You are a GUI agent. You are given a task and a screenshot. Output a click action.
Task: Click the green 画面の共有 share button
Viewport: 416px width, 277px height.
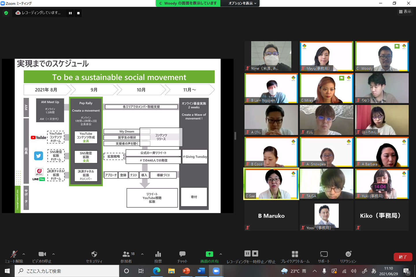point(209,257)
